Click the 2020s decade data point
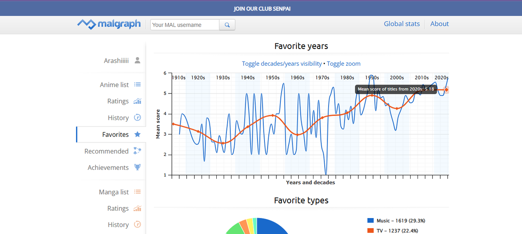The width and height of the screenshot is (522, 234). coord(446,89)
